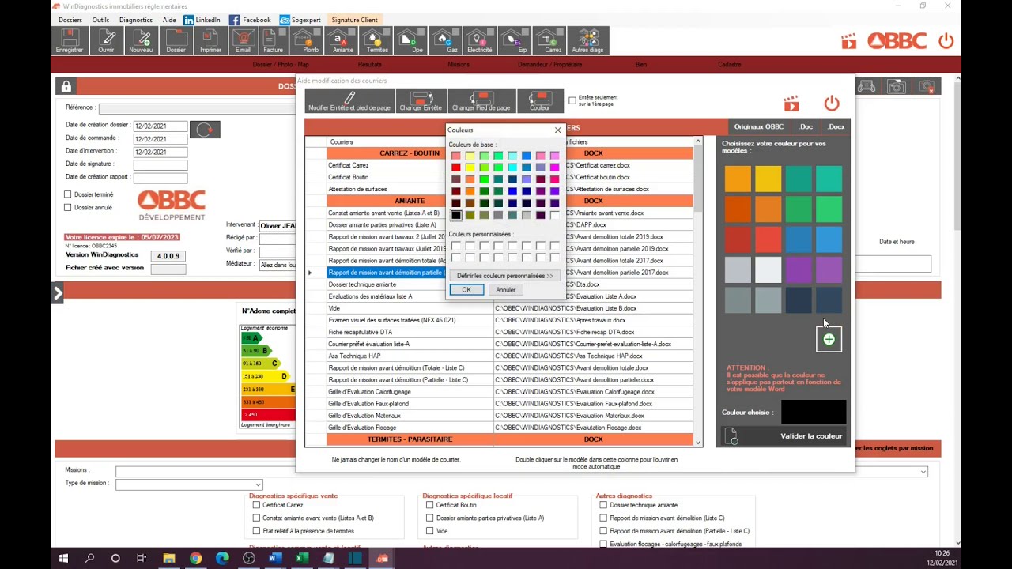Create new file with Nouveau icon

point(141,41)
